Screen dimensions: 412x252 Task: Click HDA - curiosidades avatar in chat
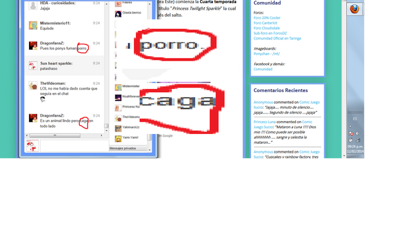[33, 6]
